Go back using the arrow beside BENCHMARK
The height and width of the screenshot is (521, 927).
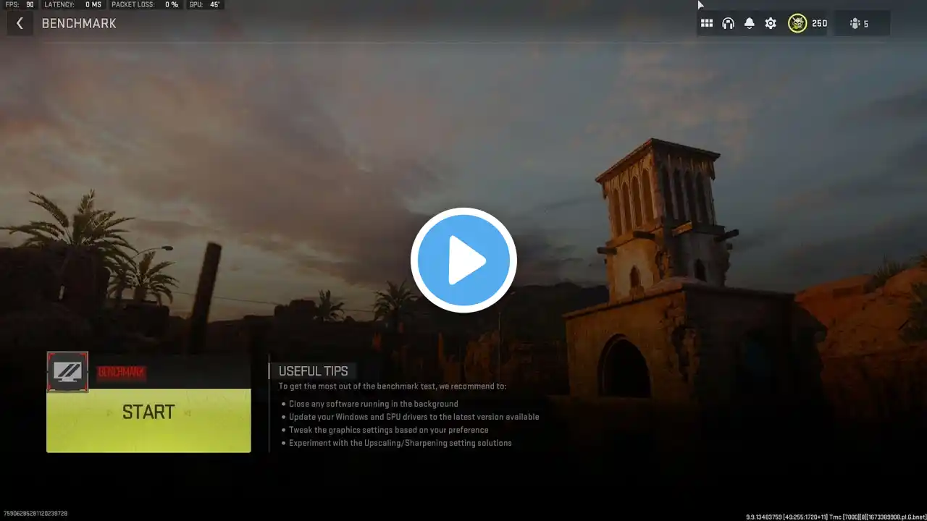pos(20,24)
